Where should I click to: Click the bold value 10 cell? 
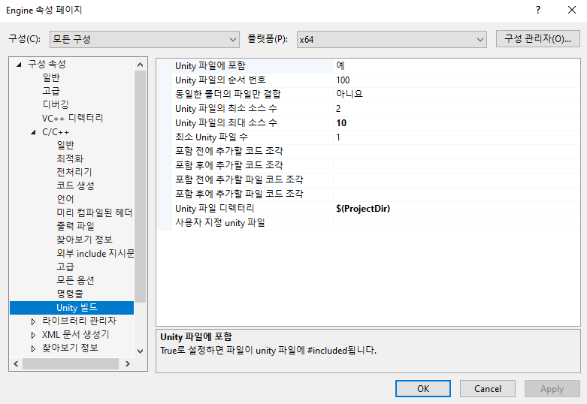click(x=456, y=122)
